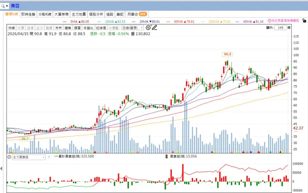Switch to 籌碼K線 tab
This screenshot has height=193, width=308.
12,14
